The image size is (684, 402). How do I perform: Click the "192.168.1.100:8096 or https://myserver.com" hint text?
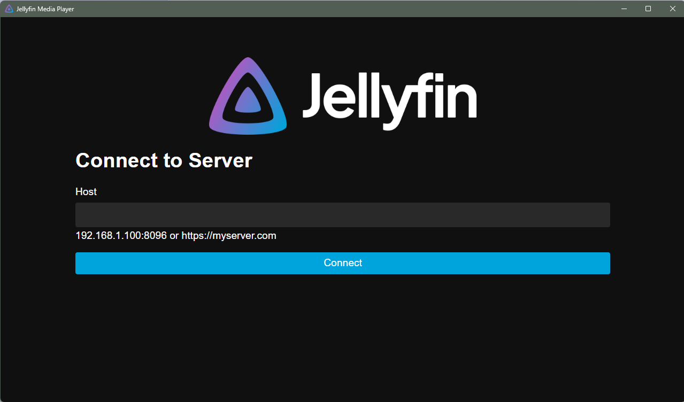coord(176,235)
